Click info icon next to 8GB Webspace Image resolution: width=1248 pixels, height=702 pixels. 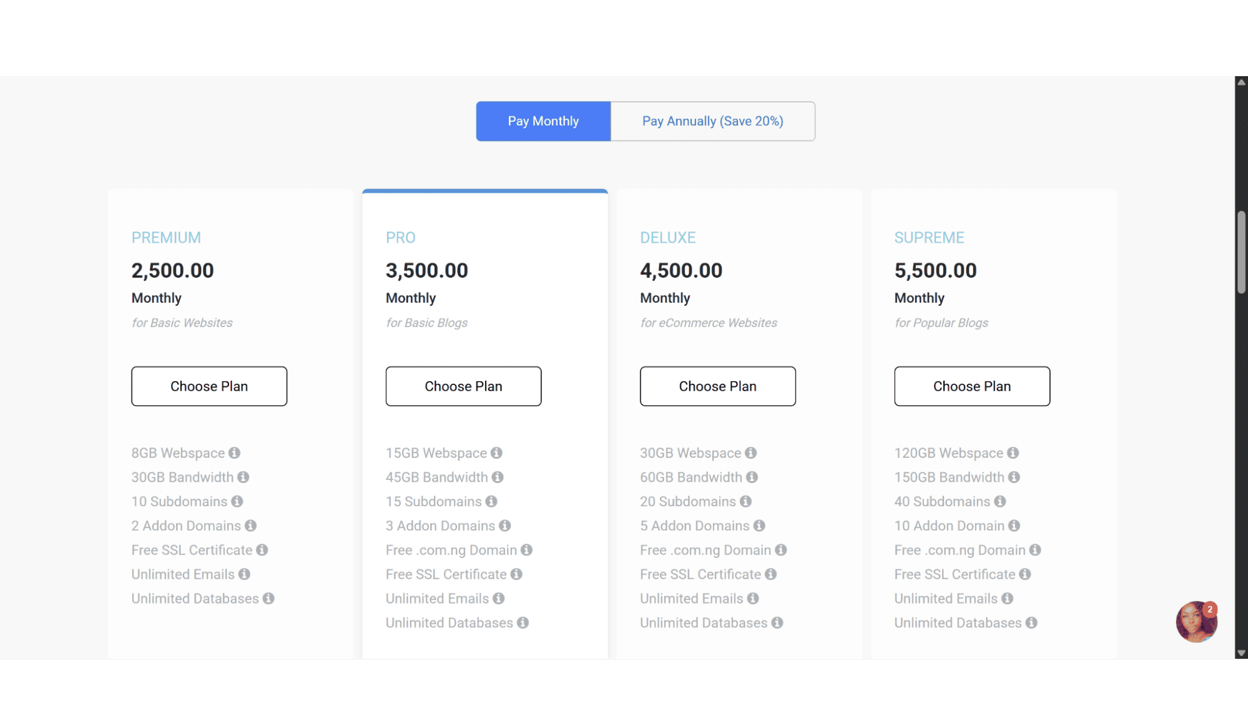click(234, 453)
